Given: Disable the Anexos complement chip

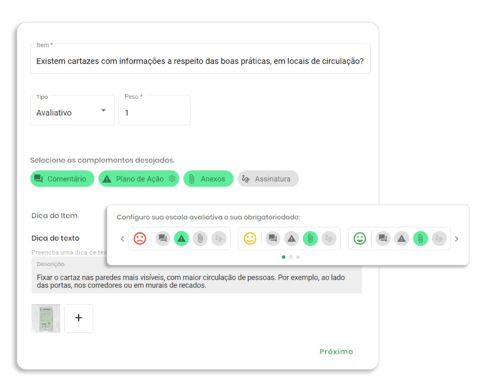Looking at the screenshot, I should coord(208,178).
